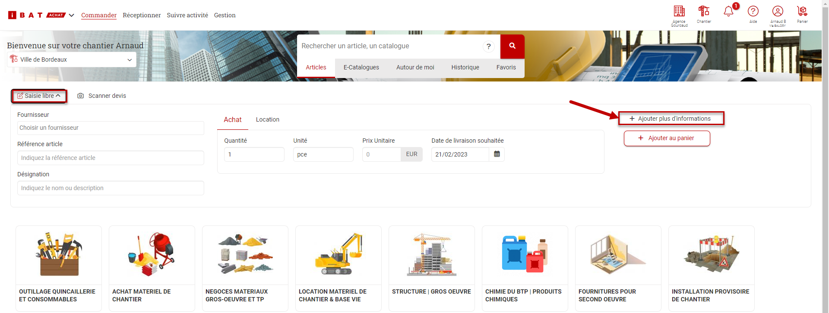The height and width of the screenshot is (313, 829).
Task: Click the Choisir un fournisseur field
Action: pos(111,128)
